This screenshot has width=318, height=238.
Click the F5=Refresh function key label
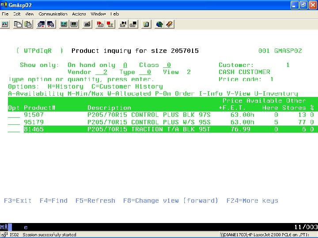click(95, 201)
